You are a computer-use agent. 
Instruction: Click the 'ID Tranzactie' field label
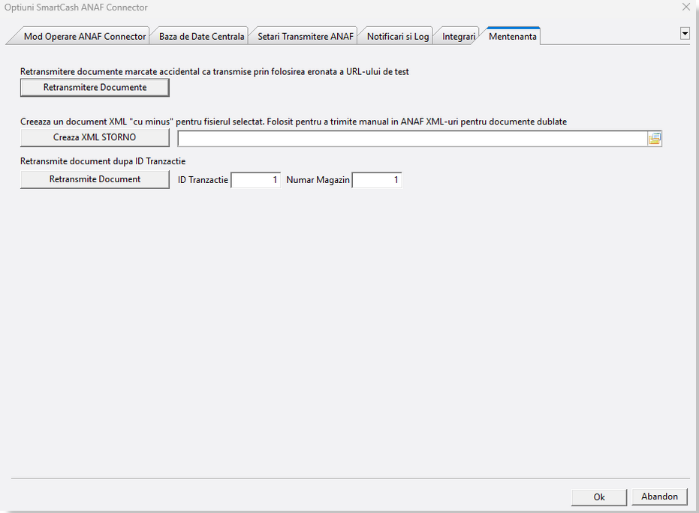203,180
